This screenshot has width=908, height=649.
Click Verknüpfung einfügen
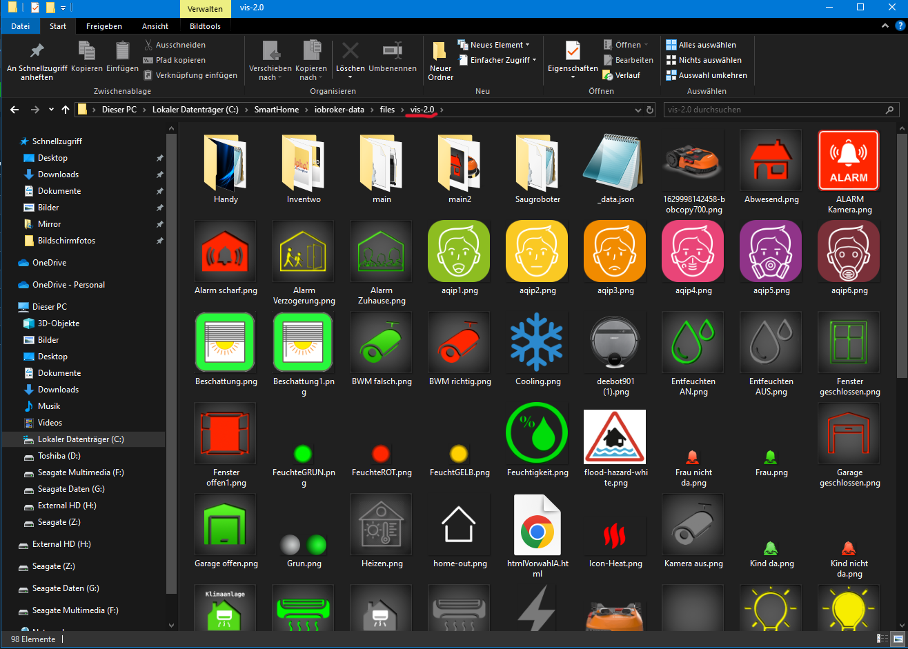[190, 75]
